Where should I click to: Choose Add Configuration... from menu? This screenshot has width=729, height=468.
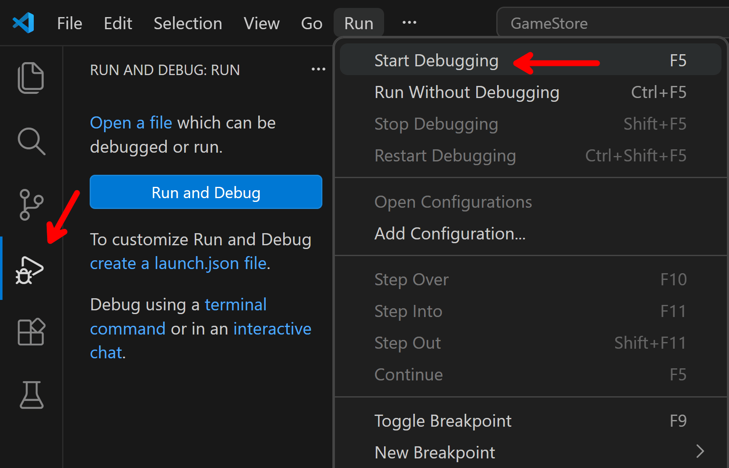point(530,234)
